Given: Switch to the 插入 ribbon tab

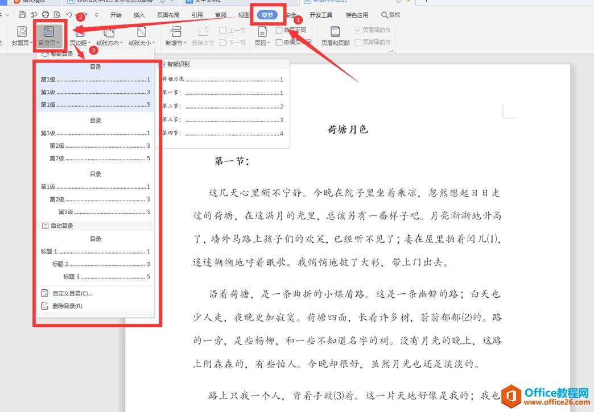Looking at the screenshot, I should click(139, 15).
